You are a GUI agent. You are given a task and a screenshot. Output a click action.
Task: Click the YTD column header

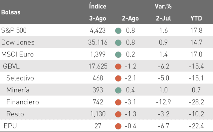pos(196,18)
